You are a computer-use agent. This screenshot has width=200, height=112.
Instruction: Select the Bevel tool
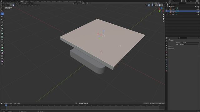tap(2, 40)
